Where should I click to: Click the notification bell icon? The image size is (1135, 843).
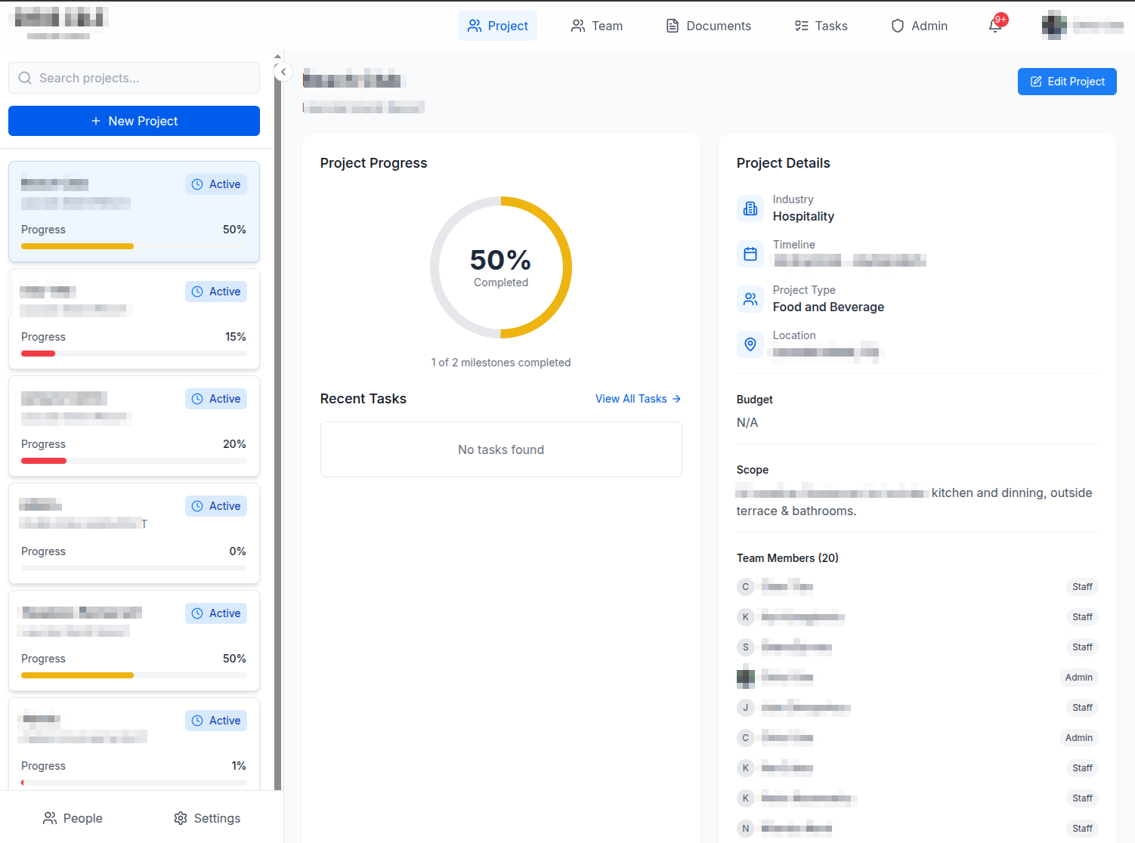(x=994, y=26)
